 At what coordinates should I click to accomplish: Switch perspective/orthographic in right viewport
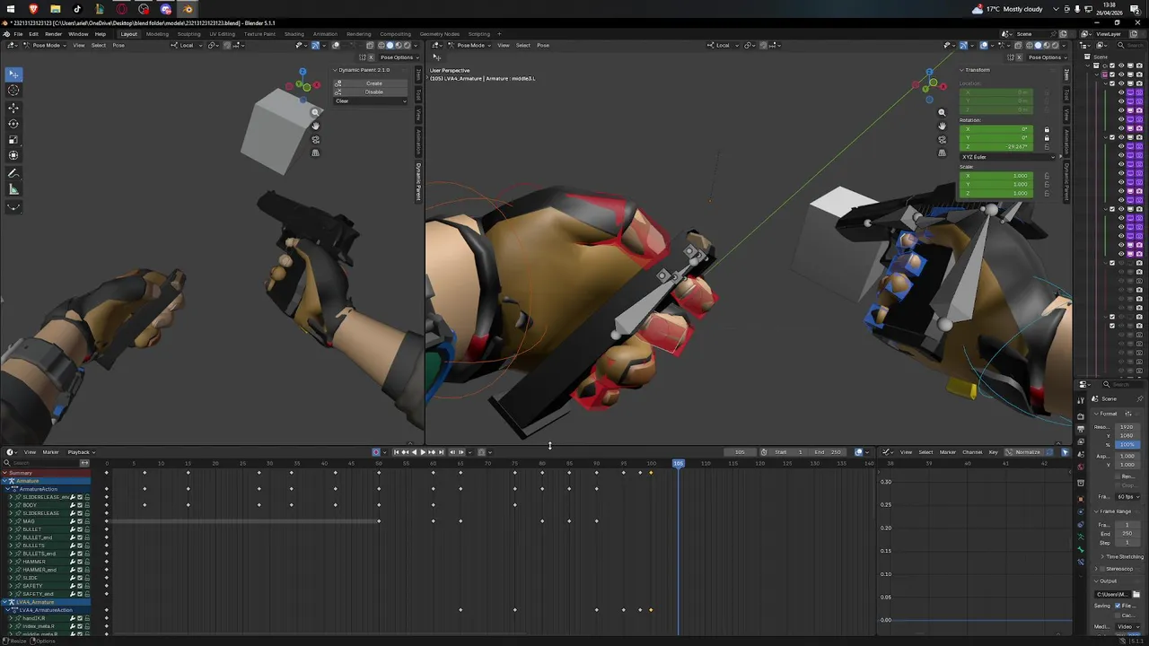(942, 153)
